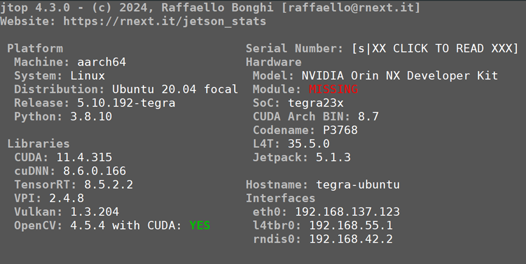Open the rnext.it/jetson_stats website link
Image resolution: width=526 pixels, height=264 pixels.
point(165,21)
